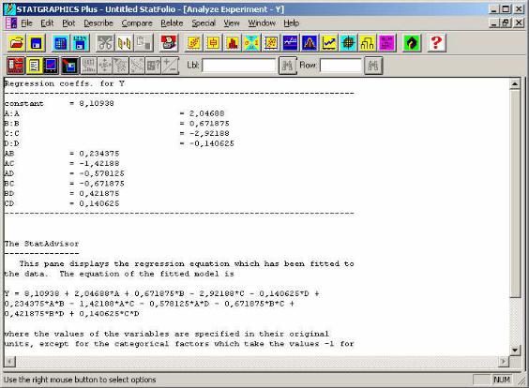
Task: Print with the red printer icon
Action: (169, 43)
